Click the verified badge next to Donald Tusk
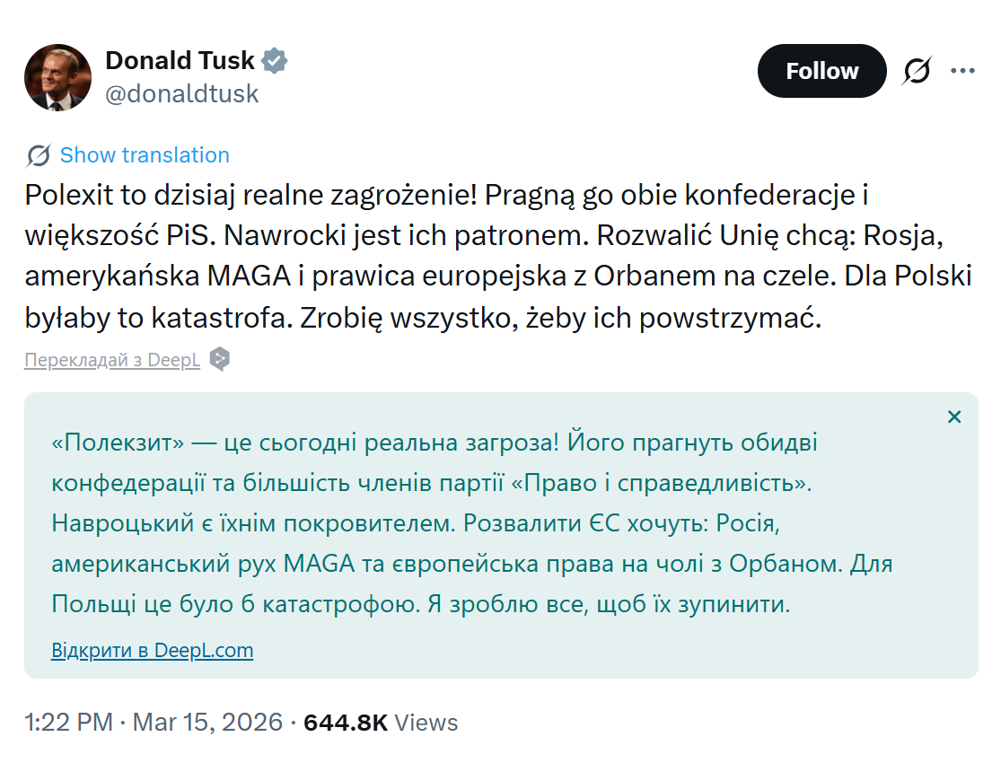992x763 pixels. pyautogui.click(x=275, y=59)
